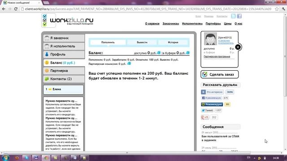
Task: Click the help icon next to в буфере amount
Action: click(187, 53)
